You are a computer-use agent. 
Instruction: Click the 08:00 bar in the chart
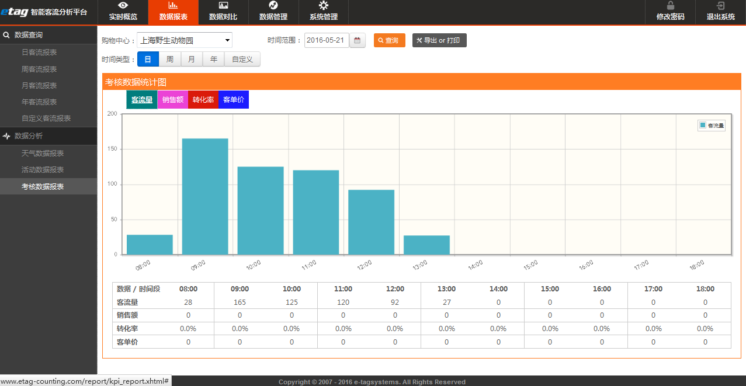[150, 245]
